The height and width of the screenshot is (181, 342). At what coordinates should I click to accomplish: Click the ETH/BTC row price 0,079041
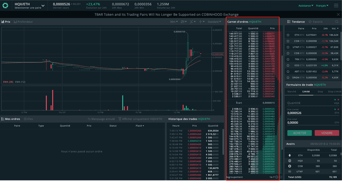click(x=311, y=35)
